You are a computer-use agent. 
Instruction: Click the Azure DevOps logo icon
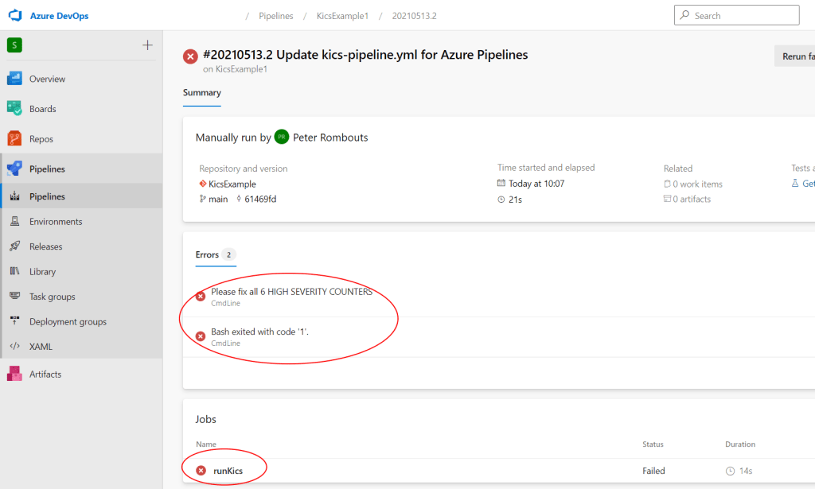pos(15,16)
